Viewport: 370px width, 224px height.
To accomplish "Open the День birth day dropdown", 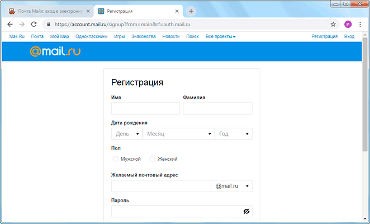I will click(127, 134).
